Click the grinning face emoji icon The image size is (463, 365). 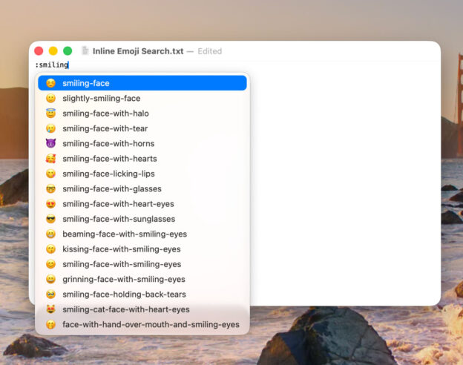click(50, 279)
